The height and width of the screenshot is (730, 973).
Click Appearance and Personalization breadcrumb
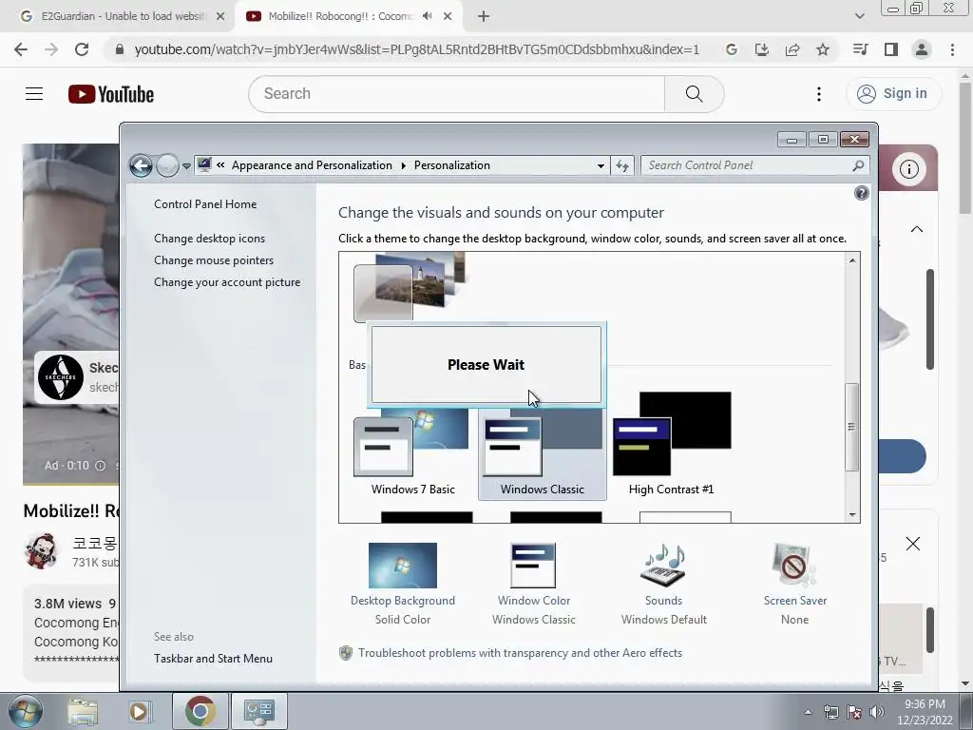[312, 165]
